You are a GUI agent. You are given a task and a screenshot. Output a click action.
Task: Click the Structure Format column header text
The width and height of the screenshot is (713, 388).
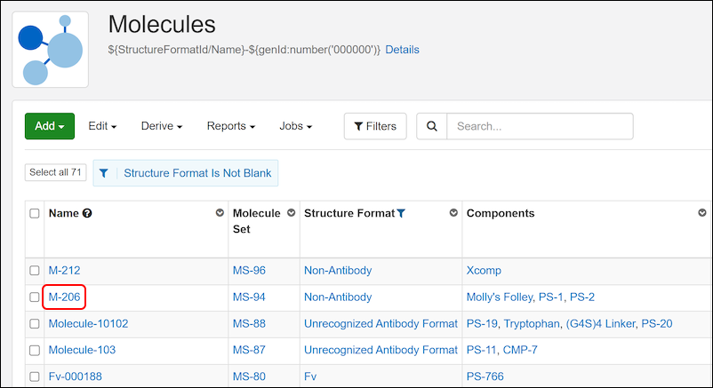[x=349, y=213]
